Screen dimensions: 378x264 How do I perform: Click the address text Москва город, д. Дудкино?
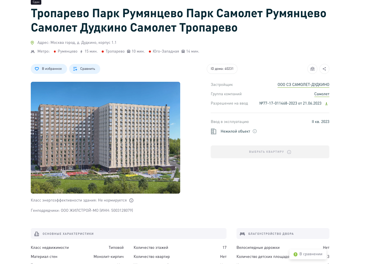tap(77, 43)
